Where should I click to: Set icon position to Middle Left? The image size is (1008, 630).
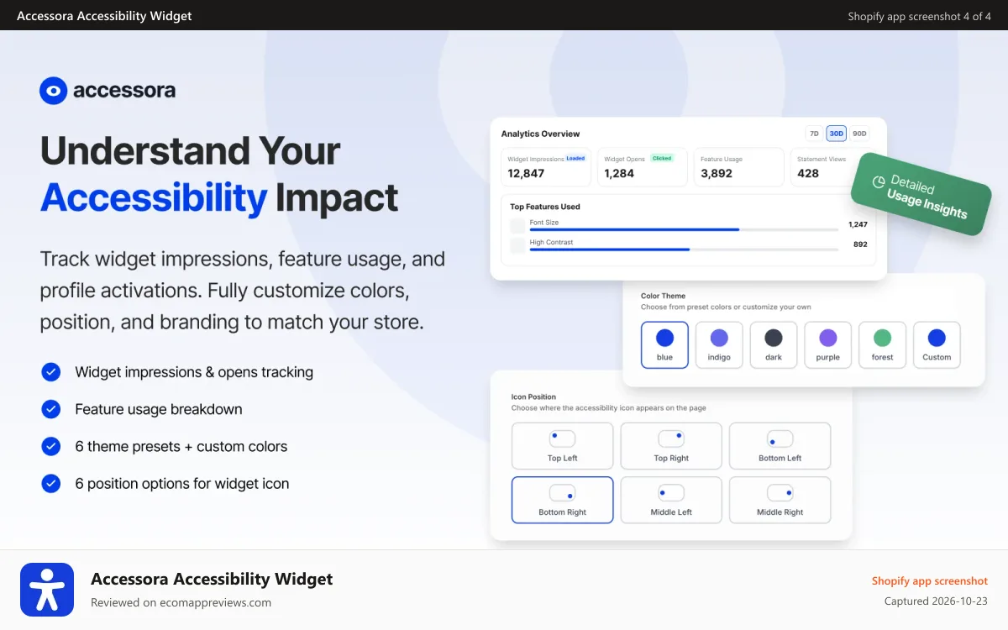click(671, 500)
